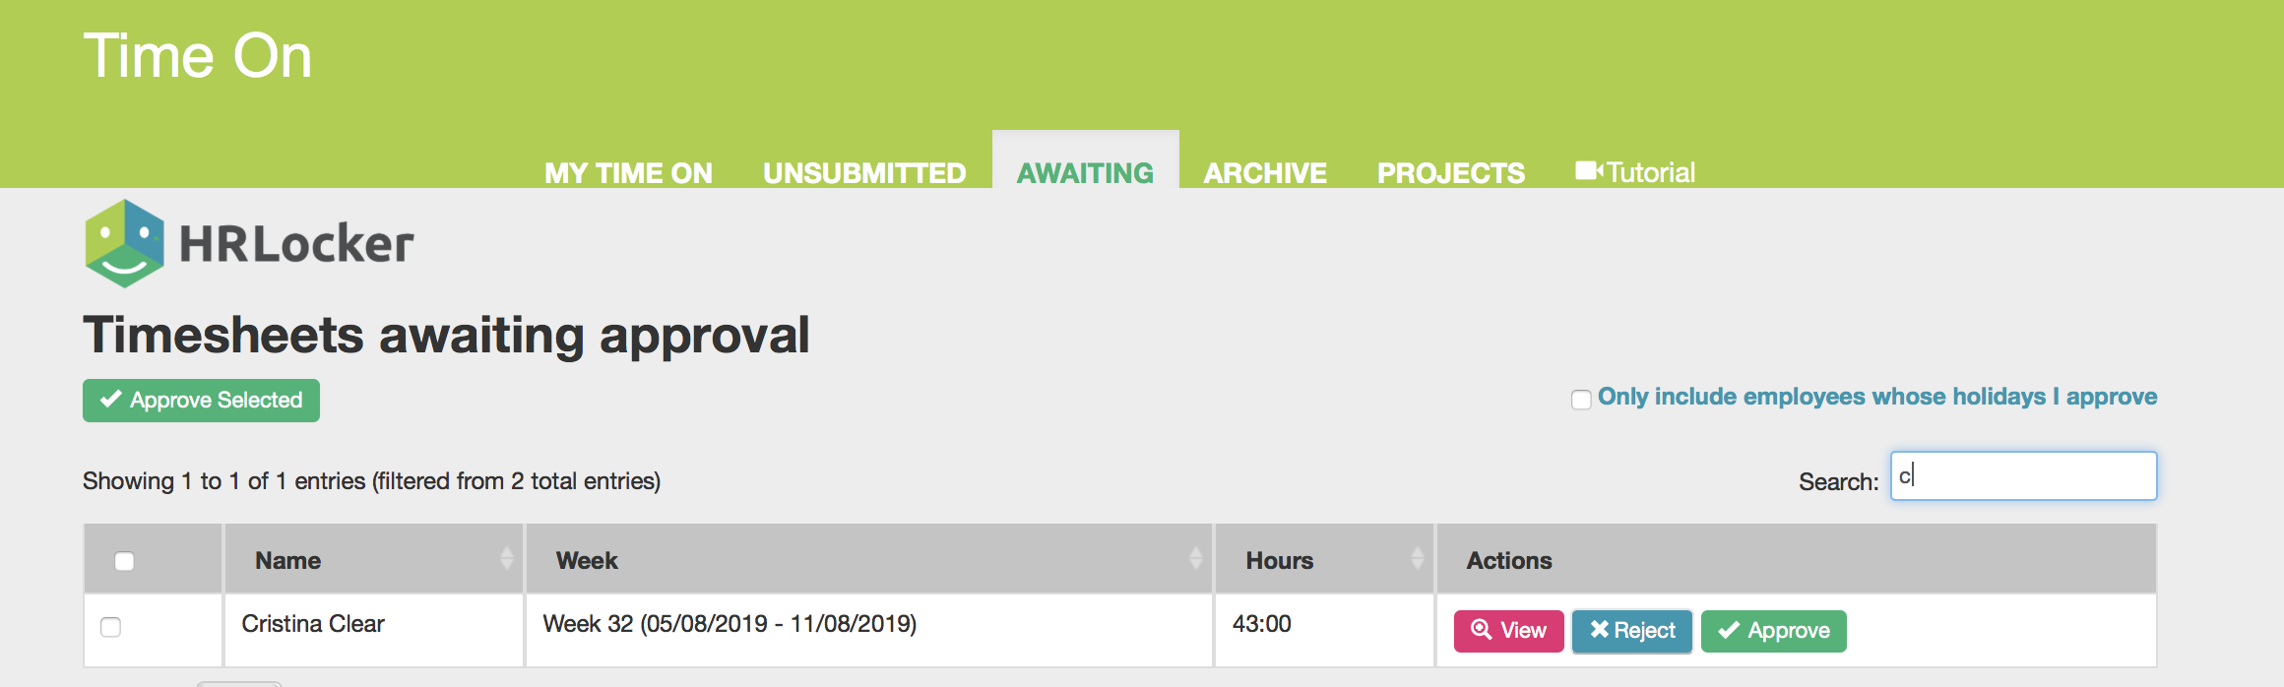
Task: Click the Time On header title
Action: coord(198,56)
